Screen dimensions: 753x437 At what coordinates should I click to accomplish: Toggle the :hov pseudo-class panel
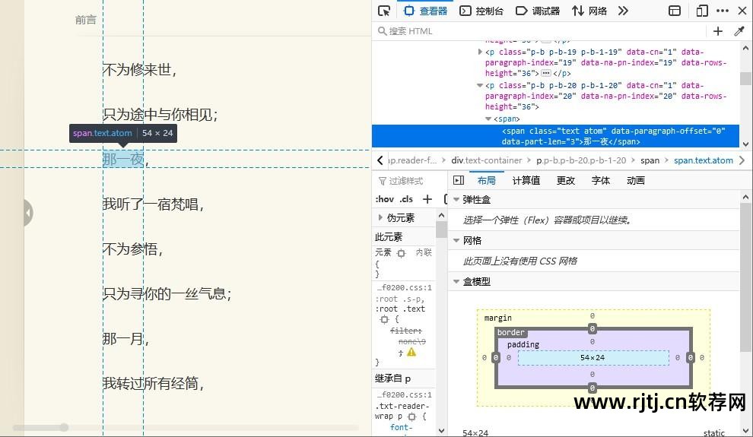point(385,199)
